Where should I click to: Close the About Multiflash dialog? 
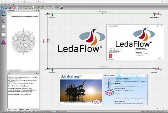coord(146,75)
